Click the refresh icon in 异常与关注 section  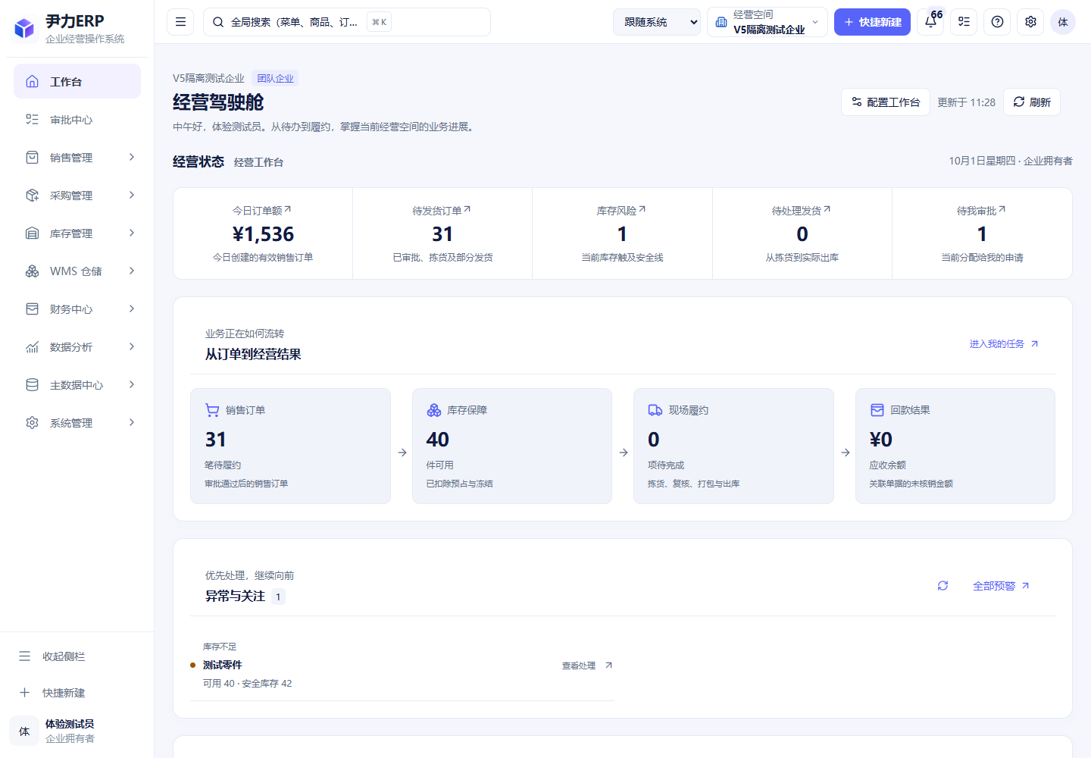[943, 586]
